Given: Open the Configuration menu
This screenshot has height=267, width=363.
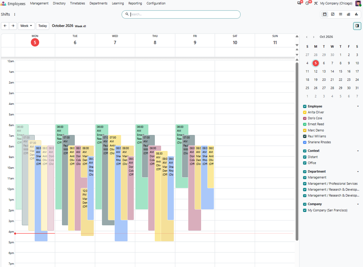Looking at the screenshot, I should pos(156,3).
